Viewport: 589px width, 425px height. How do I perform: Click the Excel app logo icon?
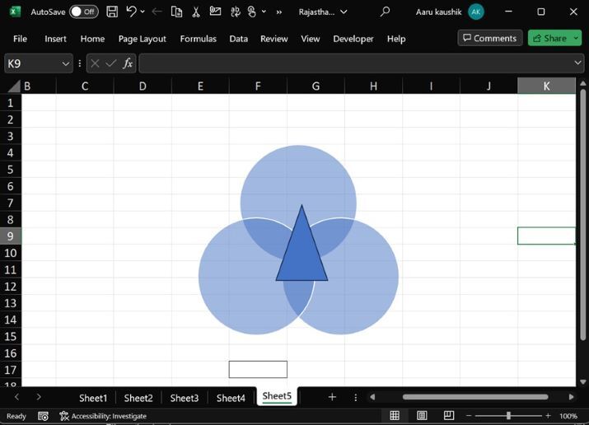click(x=15, y=12)
